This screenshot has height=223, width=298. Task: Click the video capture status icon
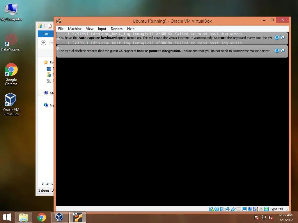pyautogui.click(x=250, y=209)
